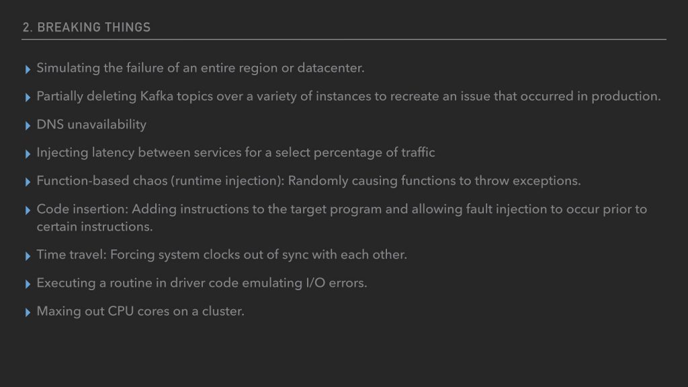The width and height of the screenshot is (688, 387).
Task: Select the bullet arrow beside "Maxing out CPU cores"
Action: (28, 312)
